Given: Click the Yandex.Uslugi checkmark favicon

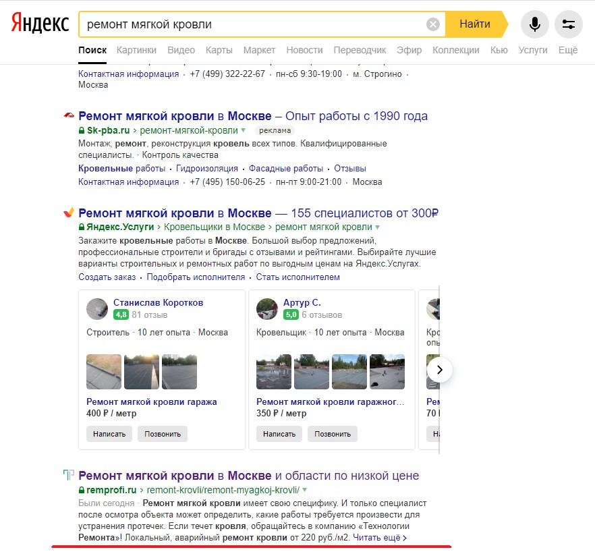Looking at the screenshot, I should [69, 212].
